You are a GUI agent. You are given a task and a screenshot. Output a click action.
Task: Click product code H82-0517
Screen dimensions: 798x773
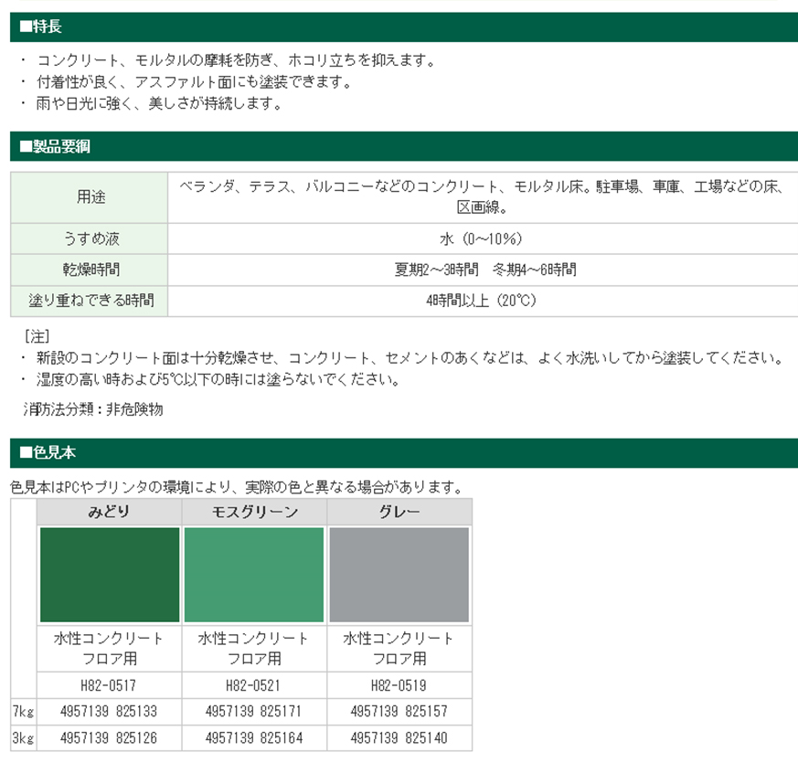pyautogui.click(x=110, y=684)
